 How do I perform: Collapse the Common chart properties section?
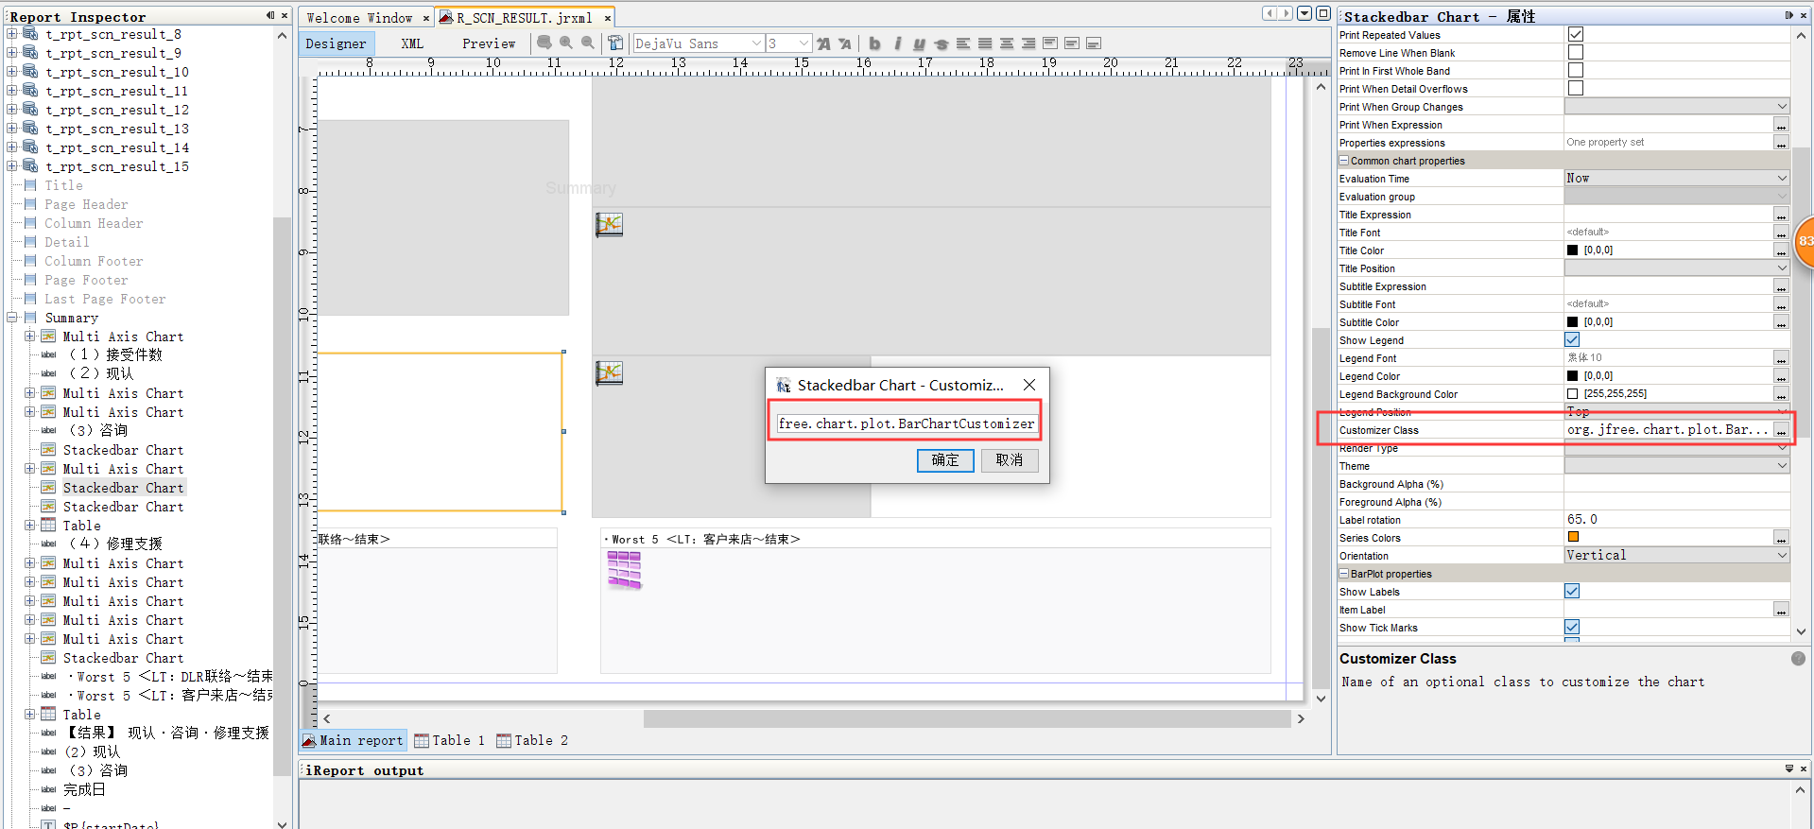[1344, 161]
